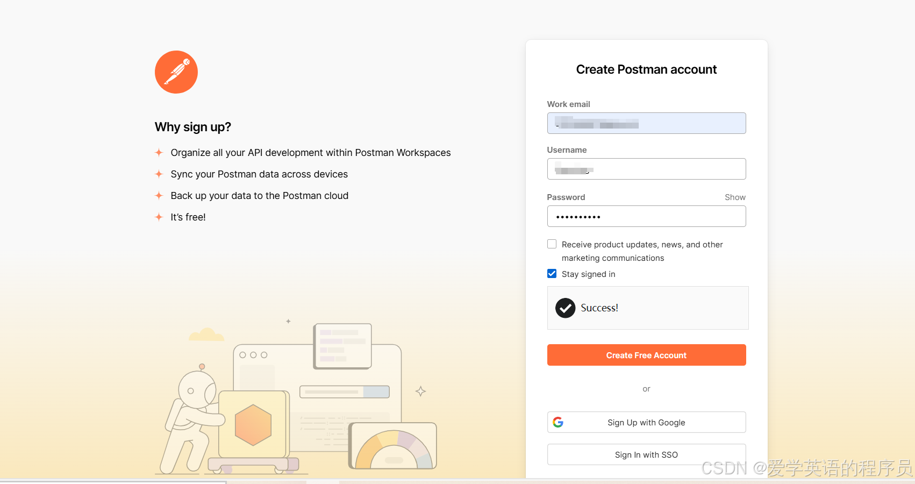
Task: Click the floating document card illustration
Action: [x=342, y=346]
